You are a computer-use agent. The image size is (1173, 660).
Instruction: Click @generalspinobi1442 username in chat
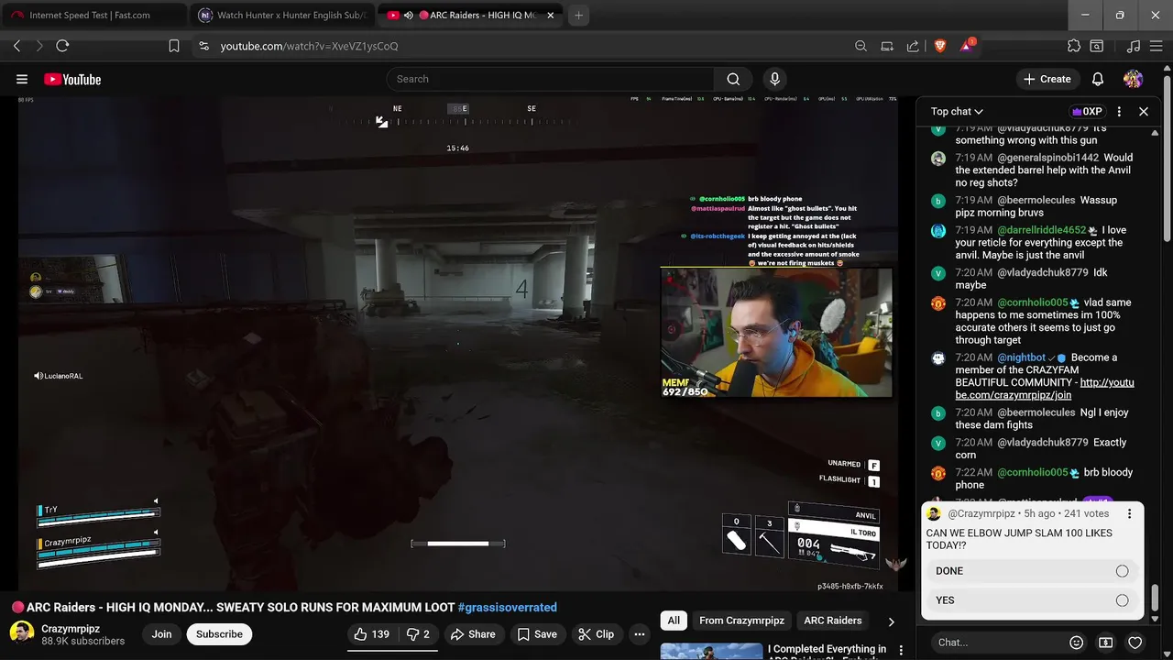[1048, 158]
